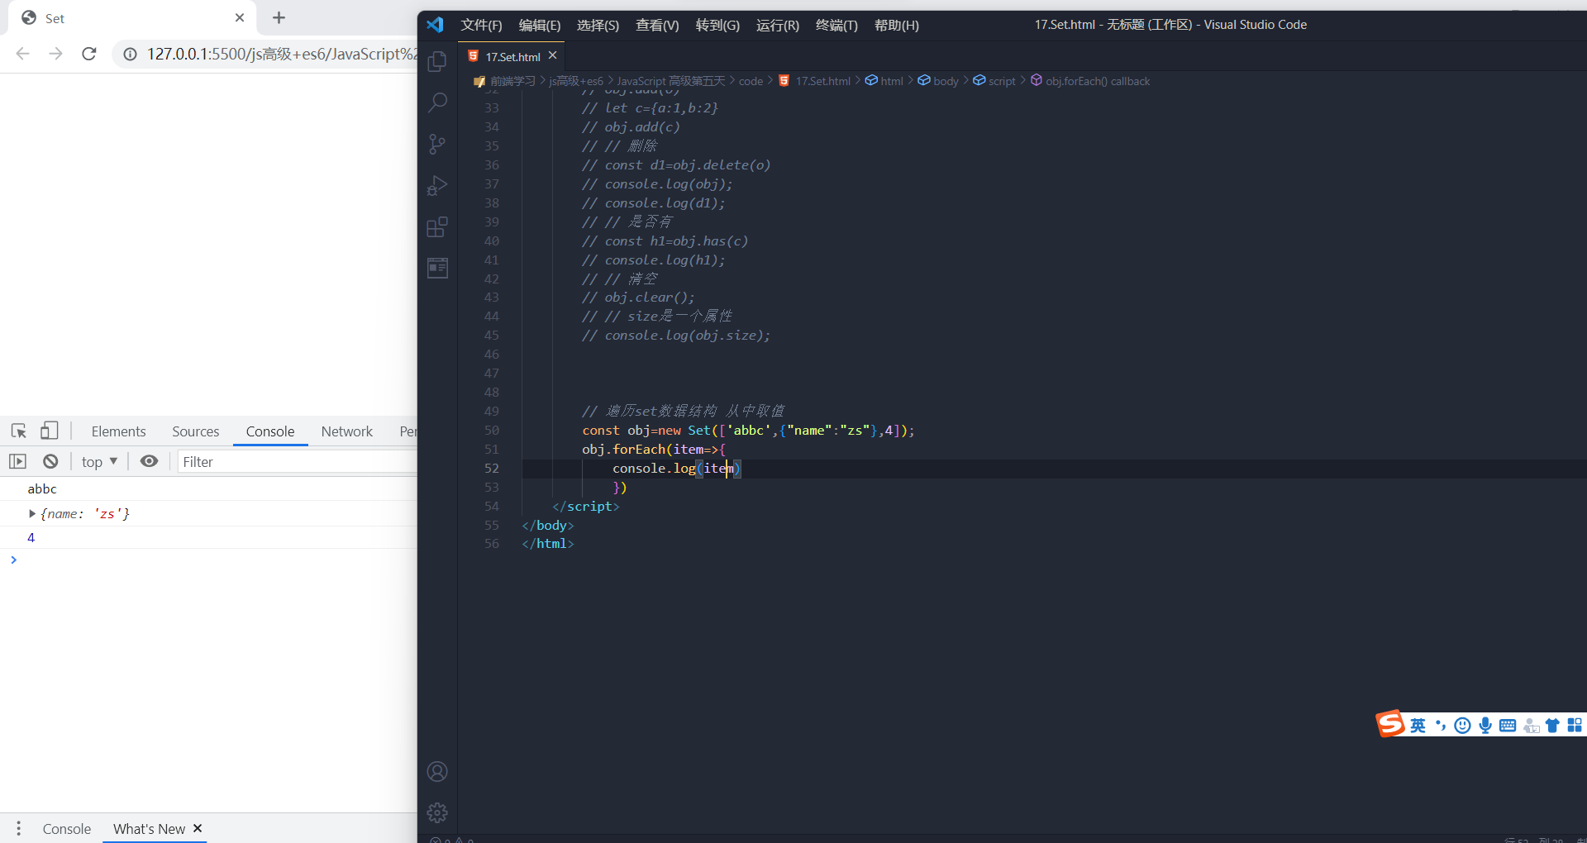Open the Accounts menu in activity bar
The image size is (1587, 843).
437,771
